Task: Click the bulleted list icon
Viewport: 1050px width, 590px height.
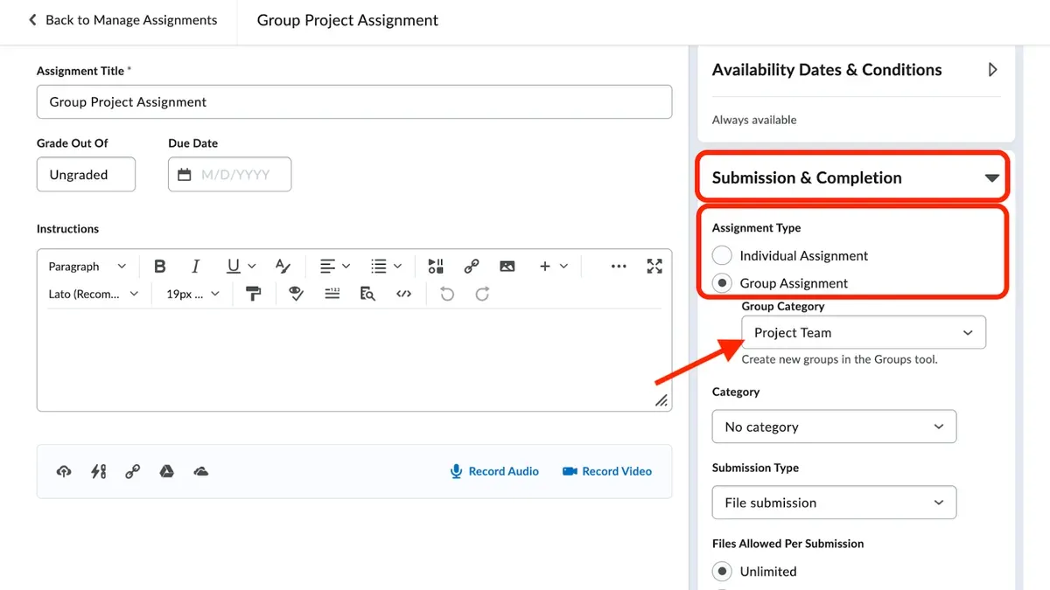Action: coord(379,267)
